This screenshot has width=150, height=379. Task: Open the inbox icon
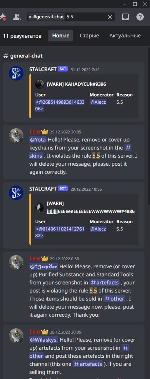click(x=125, y=17)
